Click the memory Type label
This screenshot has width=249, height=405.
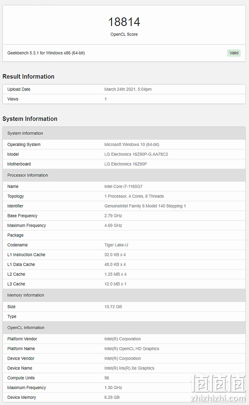pos(12,317)
